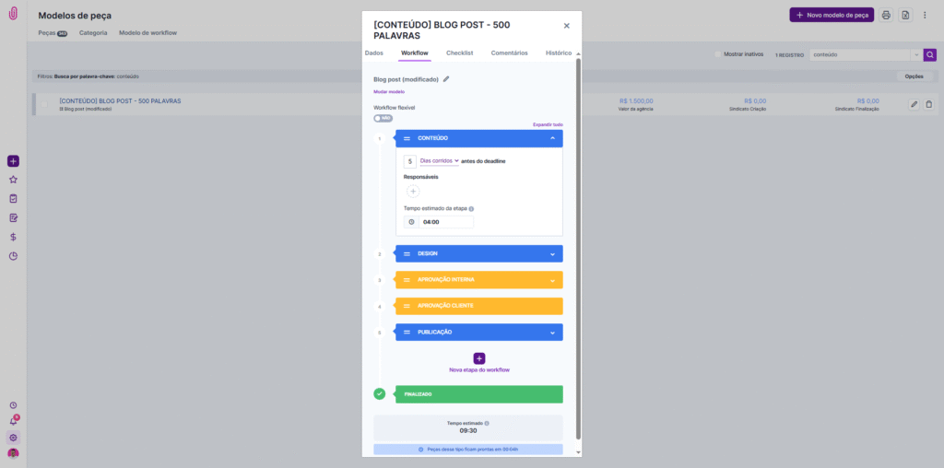Viewport: 944px width, 468px height.
Task: Grab the drag handle on the DESIGN stage
Action: point(407,253)
